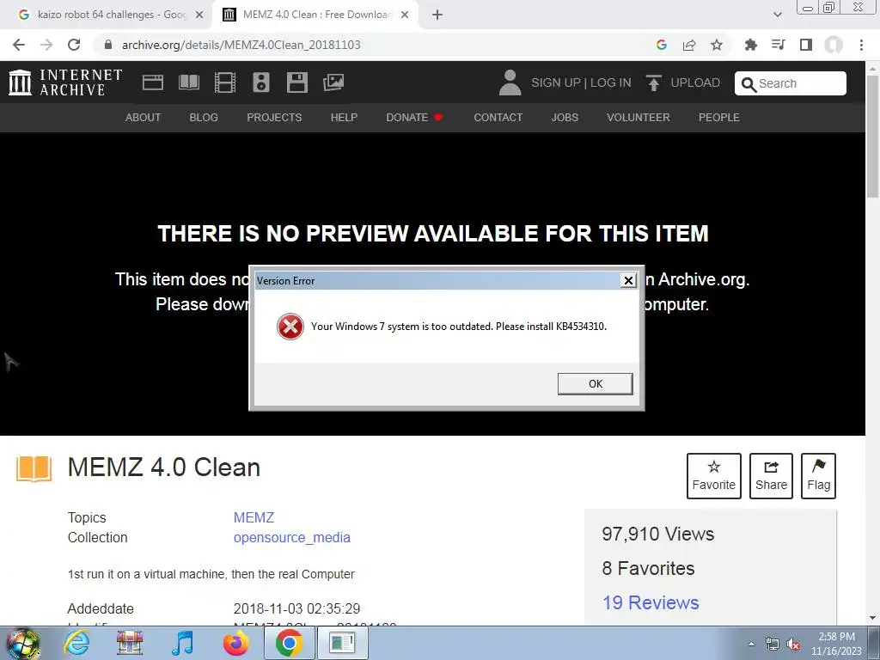Image resolution: width=880 pixels, height=660 pixels.
Task: Launch Internet Explorer from taskbar
Action: click(76, 643)
